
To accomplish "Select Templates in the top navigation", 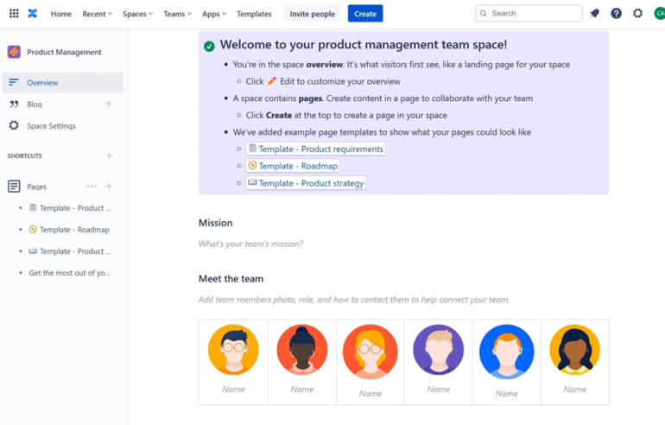I will (x=254, y=14).
